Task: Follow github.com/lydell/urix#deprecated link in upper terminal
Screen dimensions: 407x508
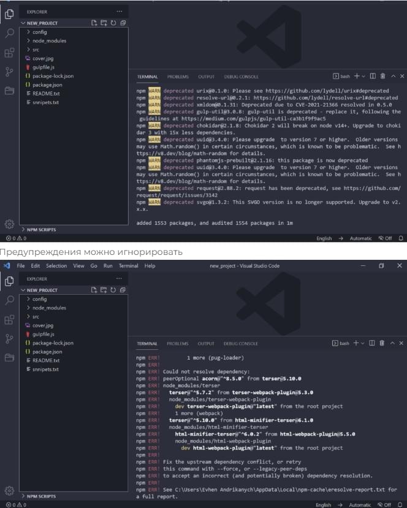Action: [x=327, y=91]
